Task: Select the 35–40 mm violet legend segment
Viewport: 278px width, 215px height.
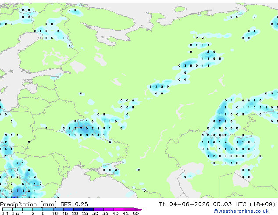Action: [x=109, y=209]
